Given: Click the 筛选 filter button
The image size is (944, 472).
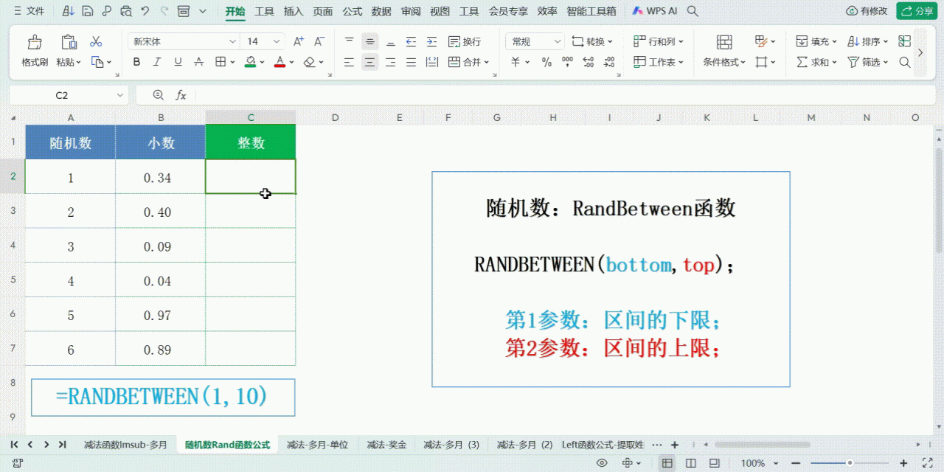Looking at the screenshot, I should (867, 63).
